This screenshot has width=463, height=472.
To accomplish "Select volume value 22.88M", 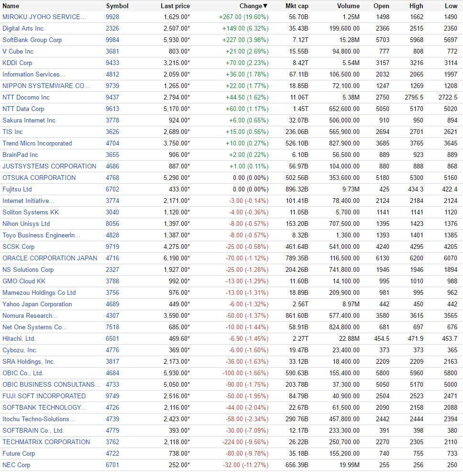I will point(349,338).
